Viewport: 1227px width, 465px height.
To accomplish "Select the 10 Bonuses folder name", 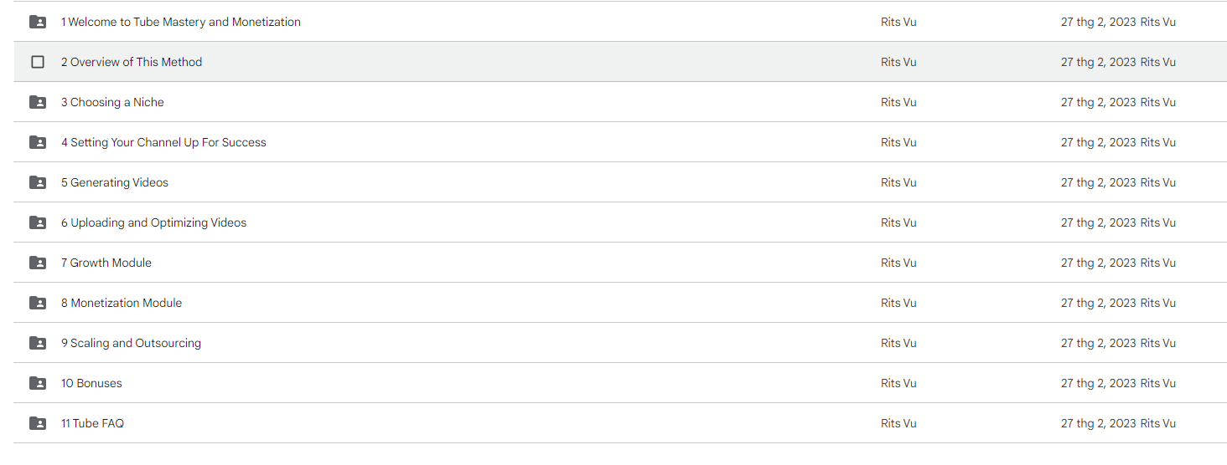I will pos(91,383).
